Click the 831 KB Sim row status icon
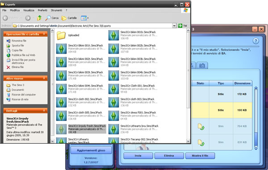Screen dimensions: 268x170 coord(201,143)
